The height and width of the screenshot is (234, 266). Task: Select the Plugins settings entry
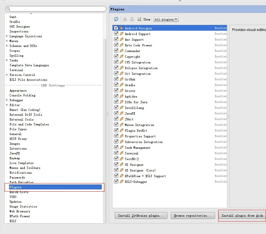point(55,187)
